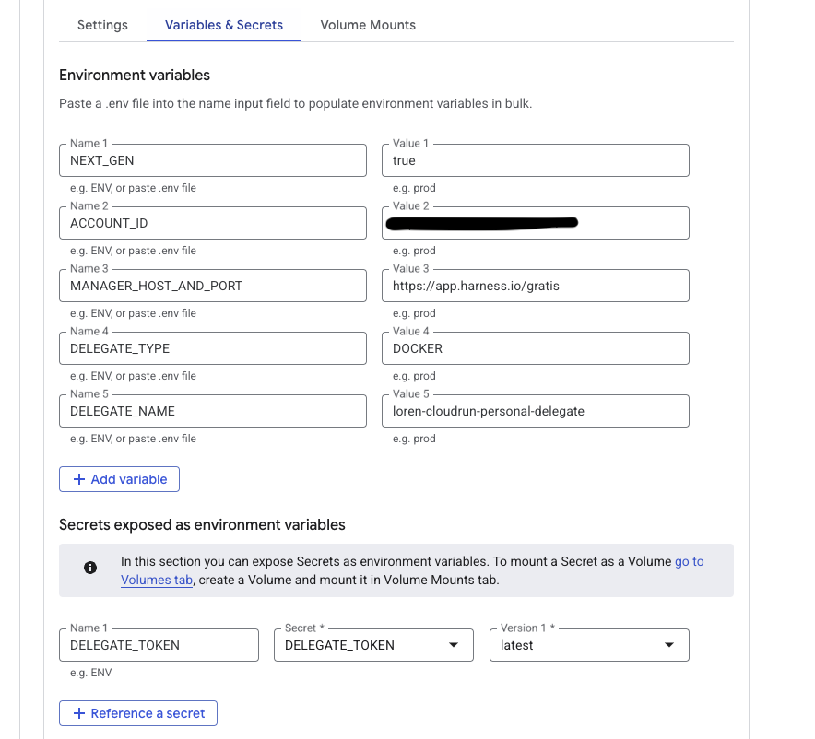Click the app.harness.io/gratis value field
815x739 pixels.
click(x=536, y=286)
